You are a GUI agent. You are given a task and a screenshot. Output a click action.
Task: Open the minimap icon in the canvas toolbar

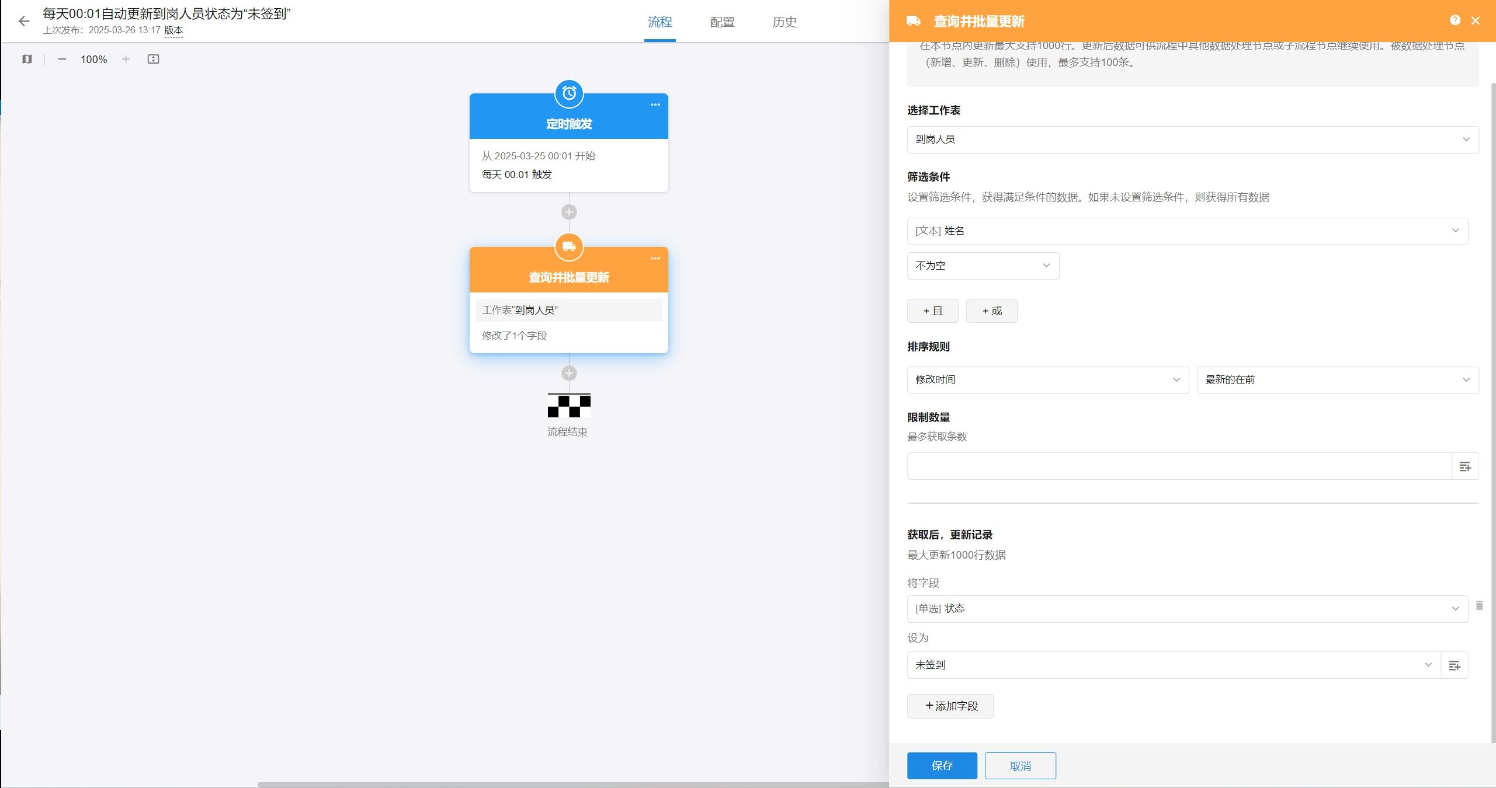pyautogui.click(x=27, y=59)
